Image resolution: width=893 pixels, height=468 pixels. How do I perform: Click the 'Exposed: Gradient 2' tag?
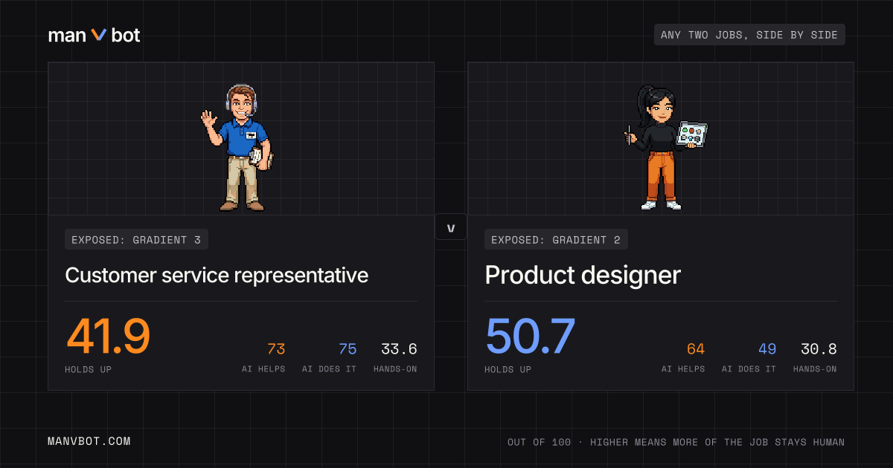point(556,239)
